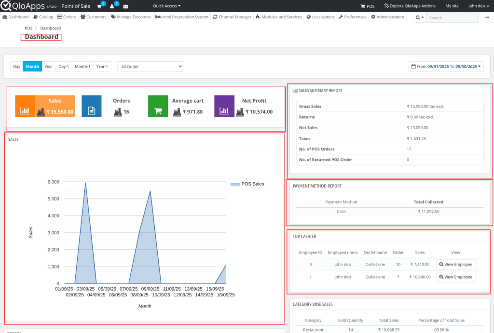Open the envelope messages icon
This screenshot has width=494, height=333.
pos(125,6)
